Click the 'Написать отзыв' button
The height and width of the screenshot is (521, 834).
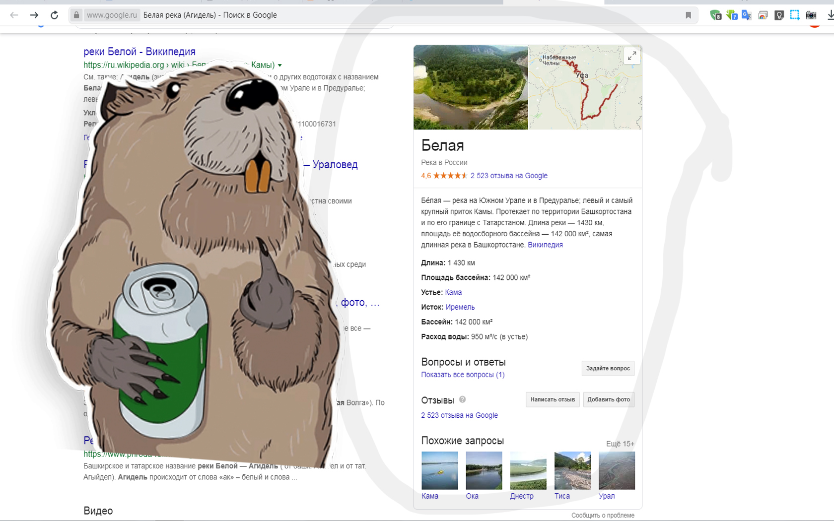coord(553,399)
